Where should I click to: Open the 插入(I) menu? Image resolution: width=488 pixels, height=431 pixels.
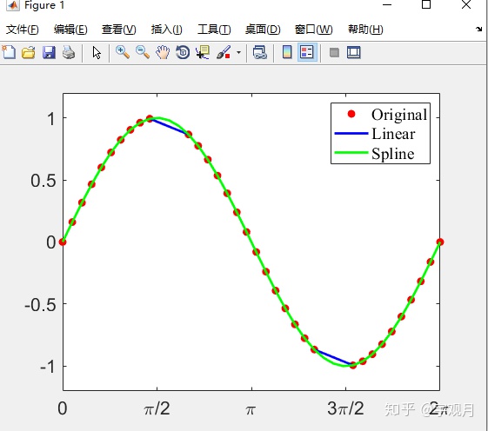[166, 30]
